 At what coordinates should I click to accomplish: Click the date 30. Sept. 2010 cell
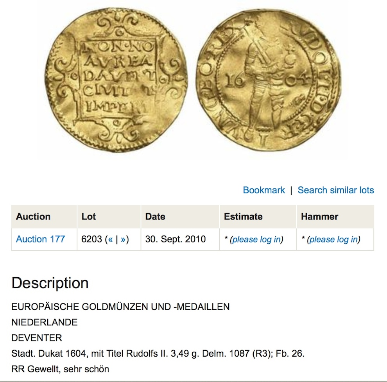point(175,239)
